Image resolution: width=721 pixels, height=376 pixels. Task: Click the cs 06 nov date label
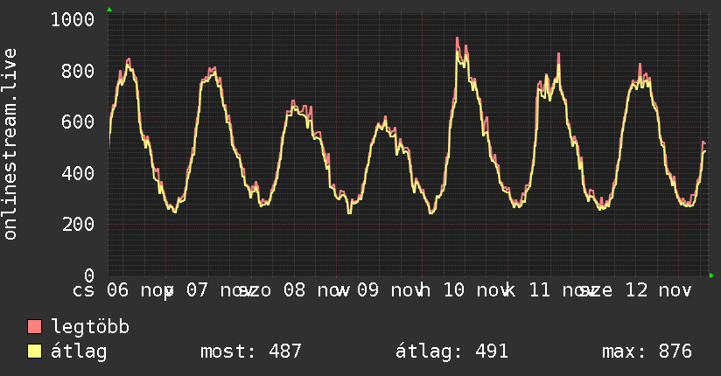[122, 290]
